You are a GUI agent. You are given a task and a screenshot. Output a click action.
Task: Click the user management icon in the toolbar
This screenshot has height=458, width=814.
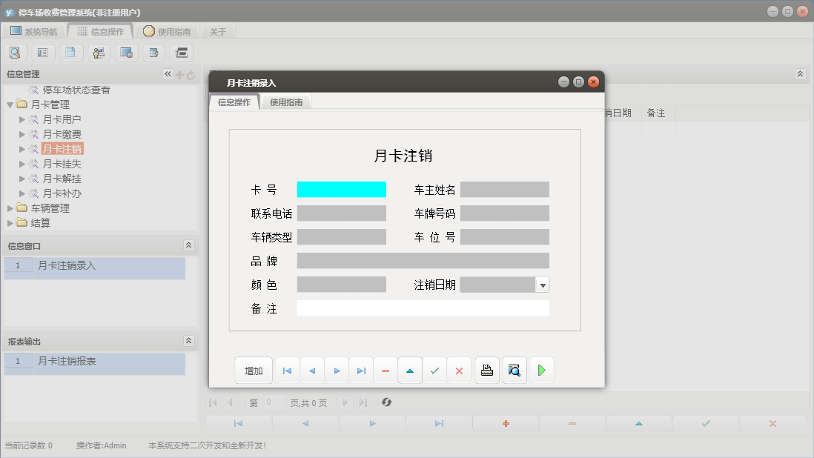[97, 52]
